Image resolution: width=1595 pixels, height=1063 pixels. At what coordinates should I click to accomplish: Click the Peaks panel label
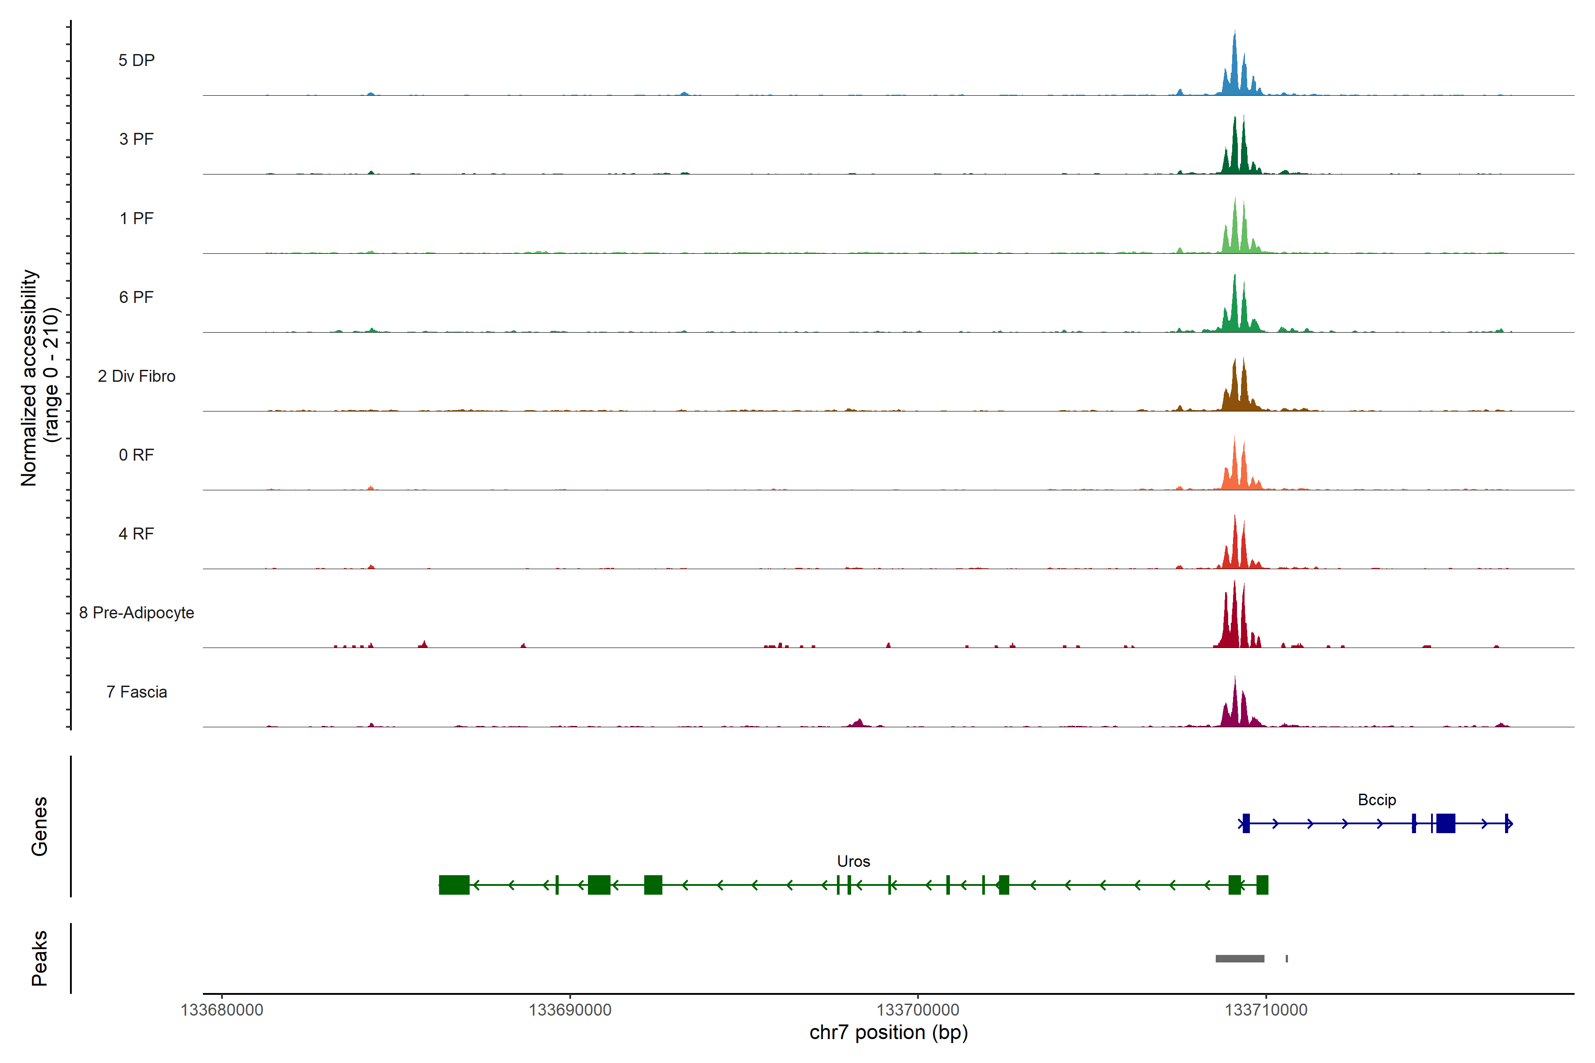pyautogui.click(x=39, y=958)
